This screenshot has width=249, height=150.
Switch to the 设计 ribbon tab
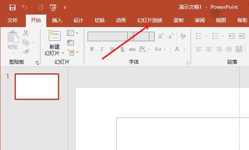click(x=78, y=20)
